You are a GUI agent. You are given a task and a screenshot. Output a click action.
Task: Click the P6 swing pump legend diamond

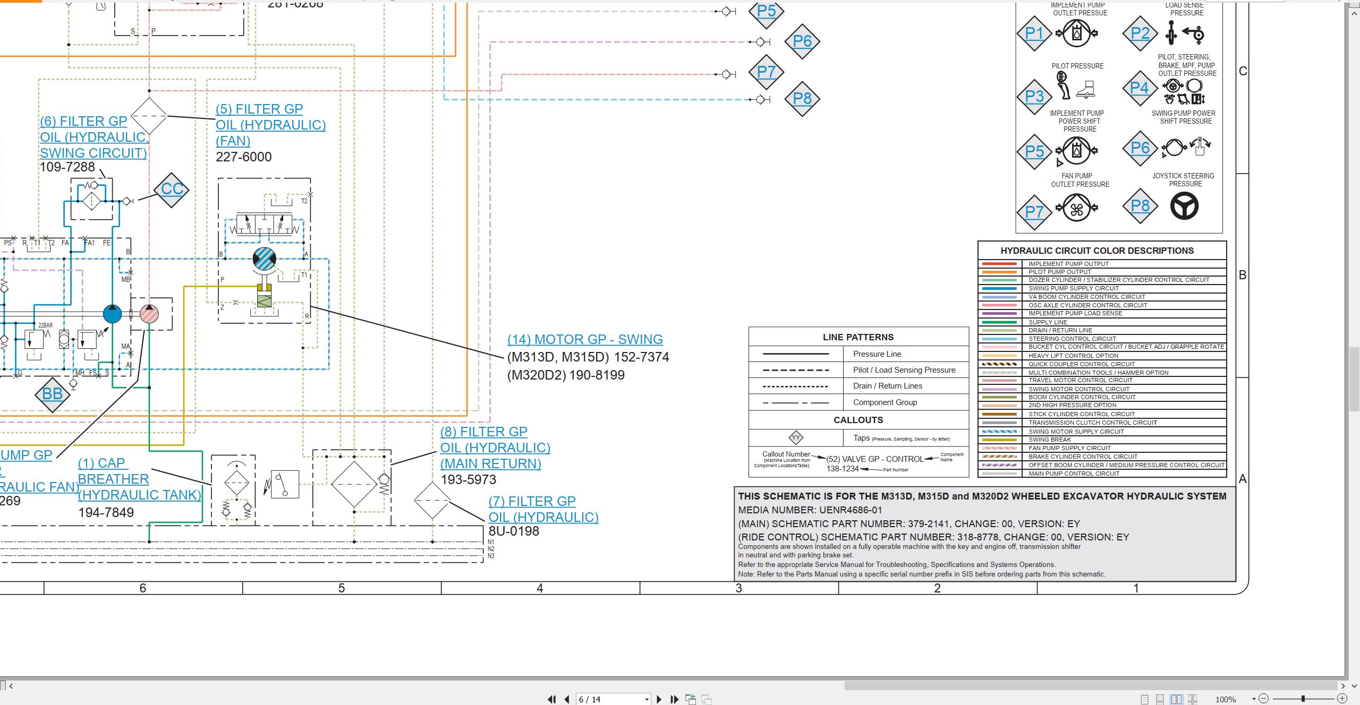(x=1140, y=148)
